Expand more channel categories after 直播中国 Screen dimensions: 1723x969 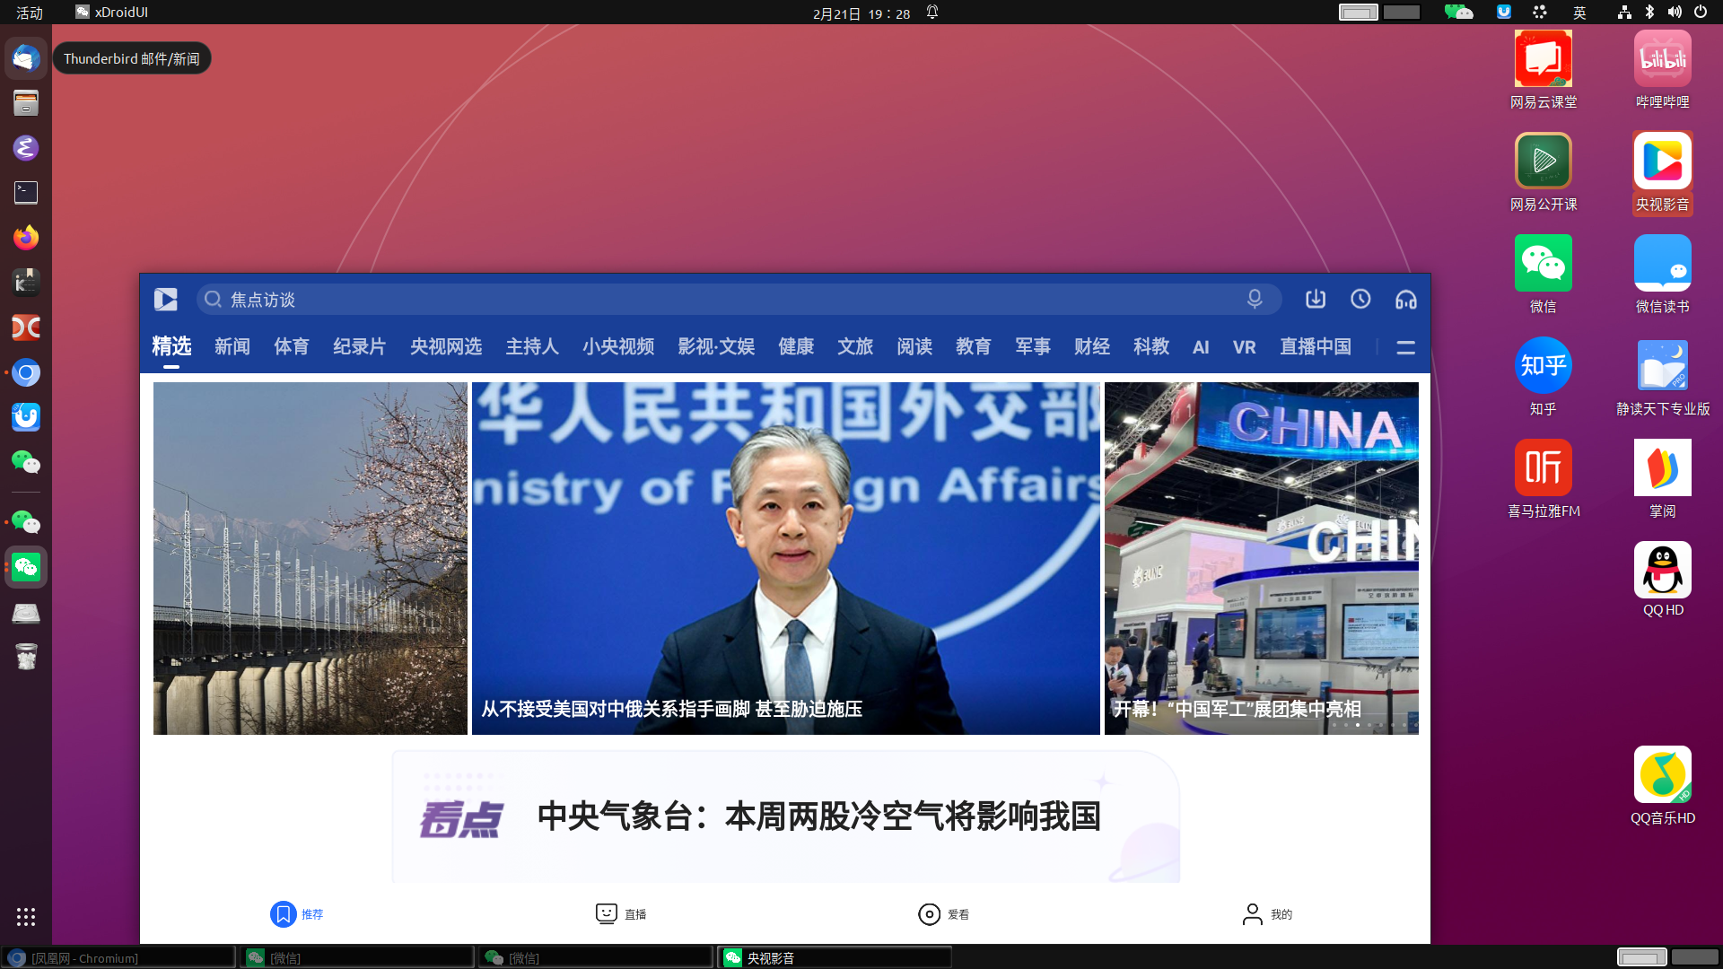click(x=1405, y=347)
